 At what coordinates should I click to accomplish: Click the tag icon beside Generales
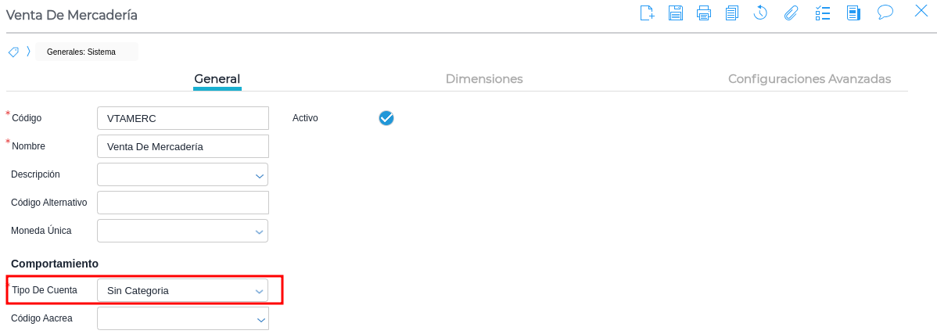click(x=13, y=52)
